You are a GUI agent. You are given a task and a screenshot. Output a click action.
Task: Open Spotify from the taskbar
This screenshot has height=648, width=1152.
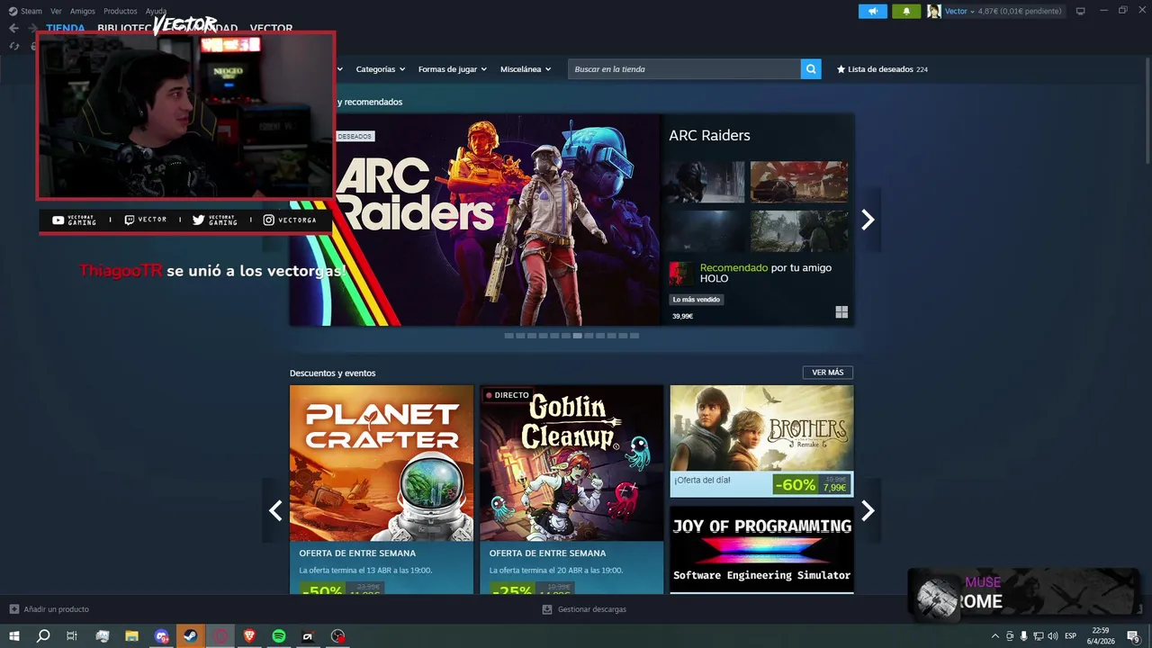coord(279,636)
